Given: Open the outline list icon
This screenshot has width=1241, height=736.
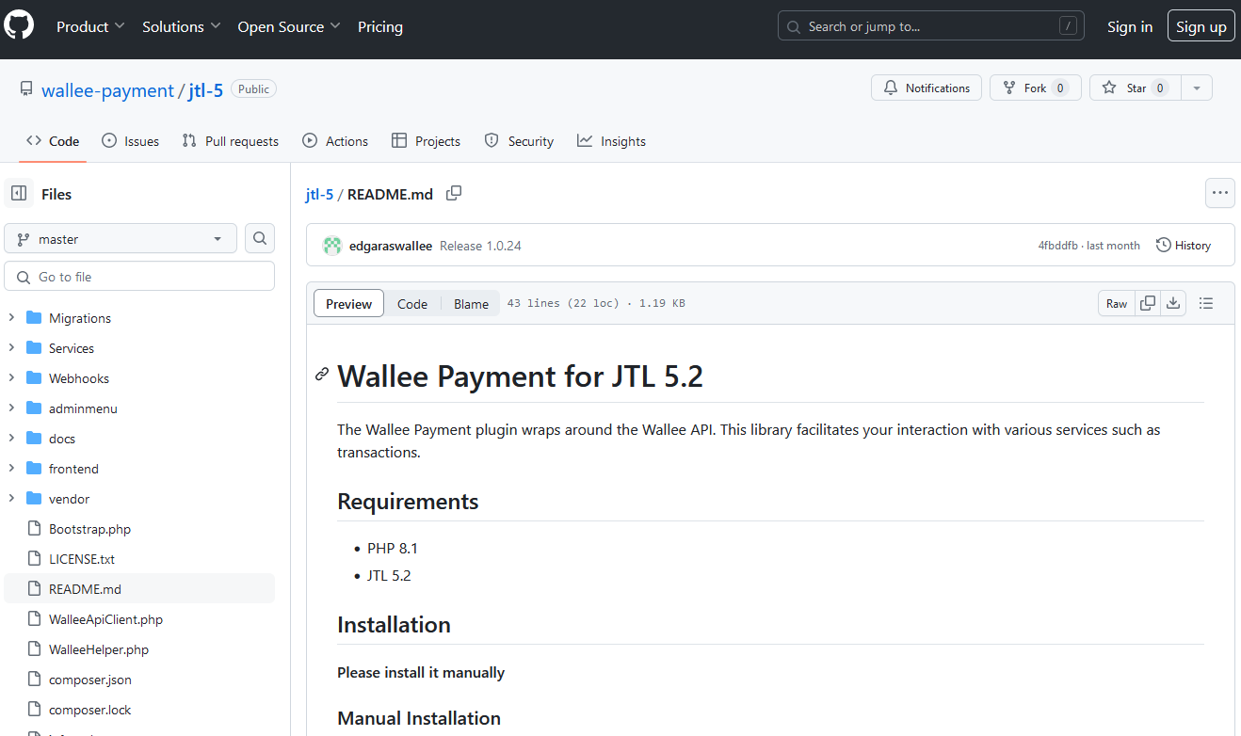Looking at the screenshot, I should coord(1206,303).
